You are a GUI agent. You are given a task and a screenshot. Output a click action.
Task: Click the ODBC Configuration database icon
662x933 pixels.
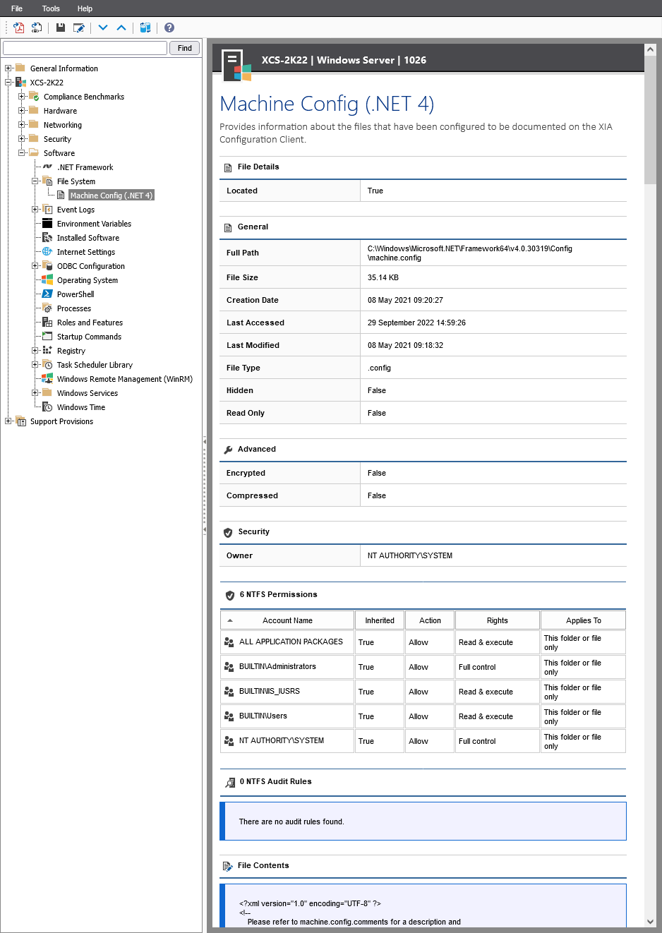click(x=47, y=266)
